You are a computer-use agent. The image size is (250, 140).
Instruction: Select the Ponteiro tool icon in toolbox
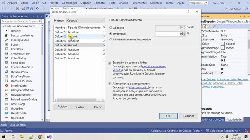point(7,31)
